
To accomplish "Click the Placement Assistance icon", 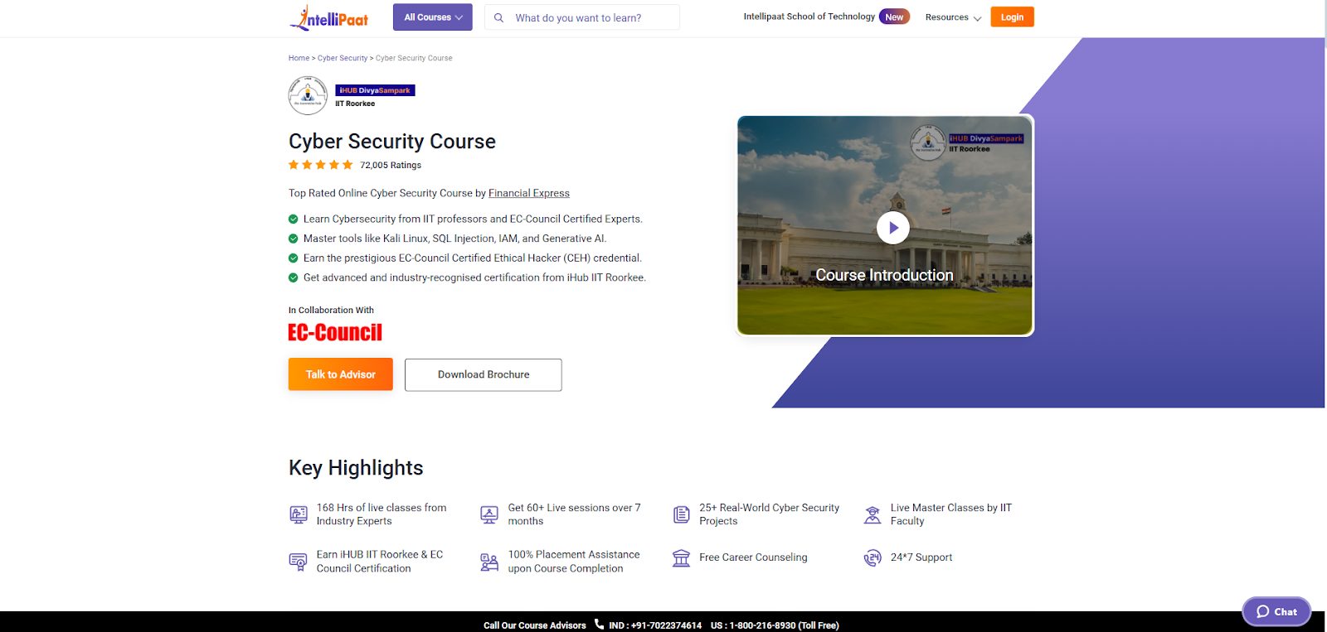I will 489,562.
